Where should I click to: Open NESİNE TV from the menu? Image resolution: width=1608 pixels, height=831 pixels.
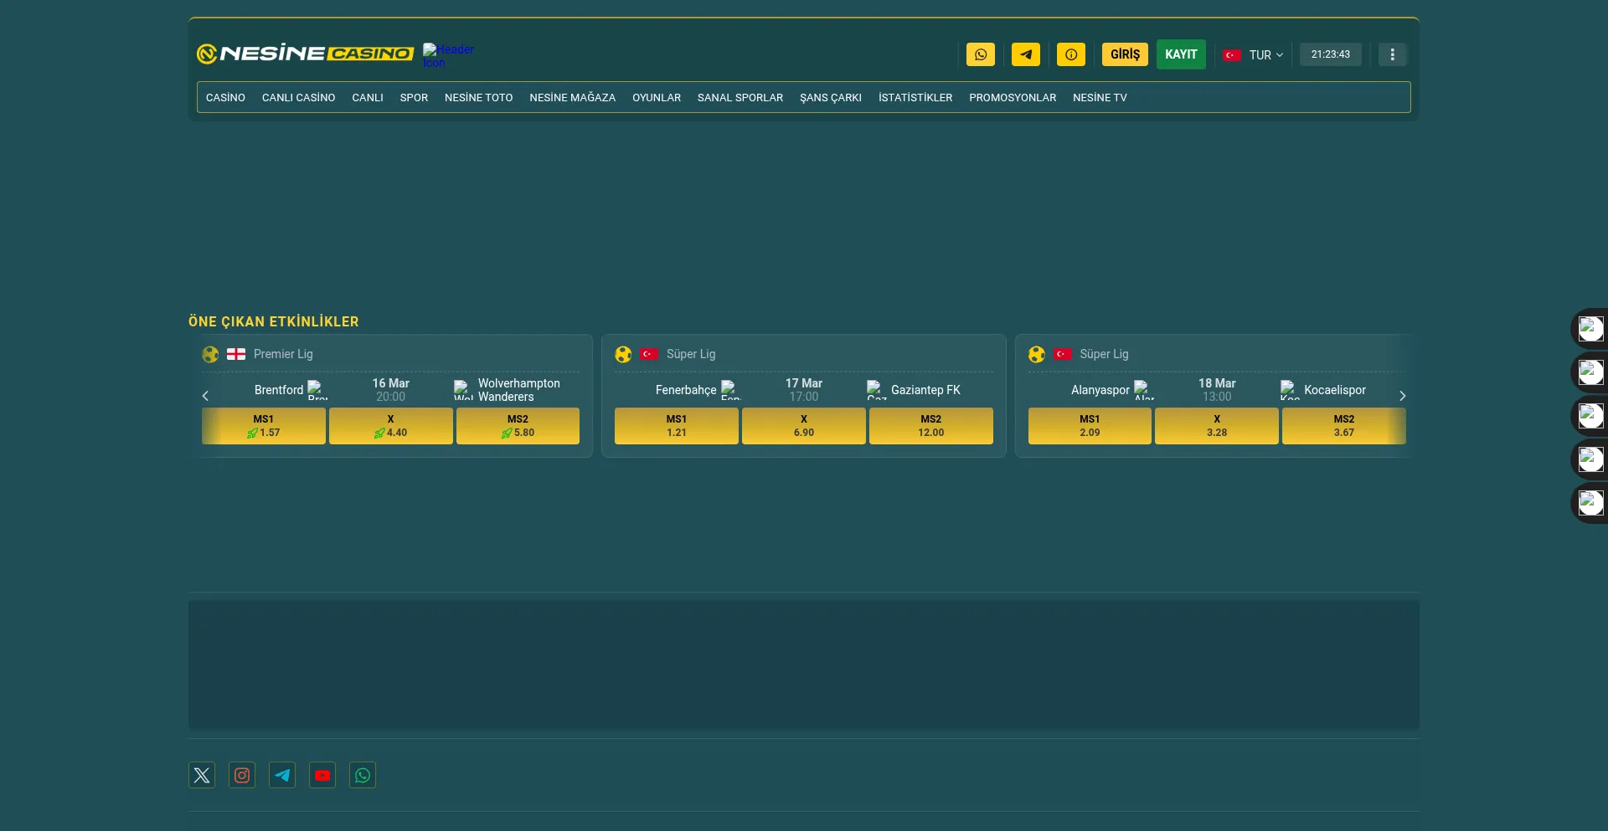tap(1100, 97)
